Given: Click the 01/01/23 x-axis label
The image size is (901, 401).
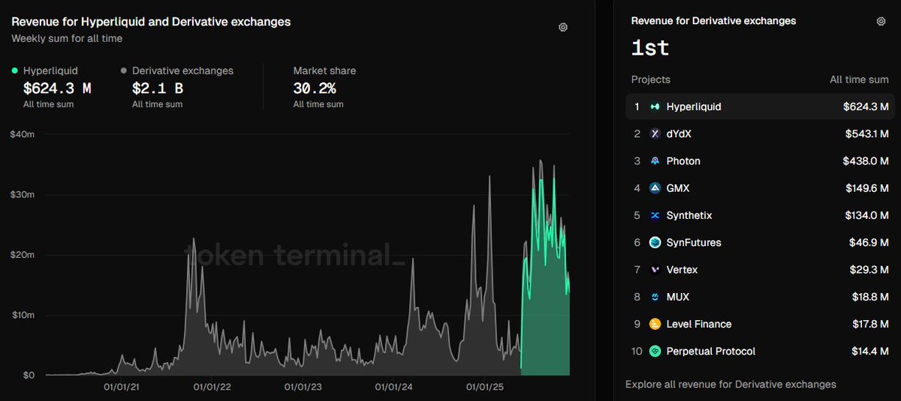Looking at the screenshot, I should click(303, 388).
